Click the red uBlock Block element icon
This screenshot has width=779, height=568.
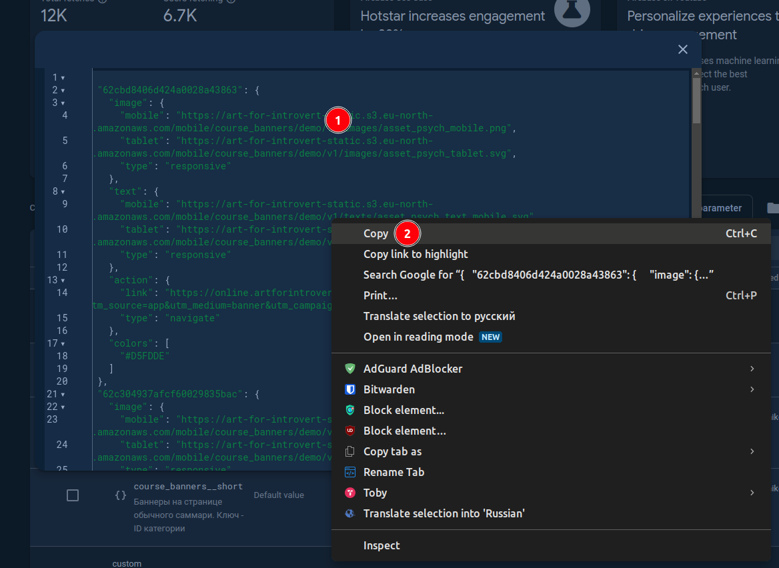click(x=349, y=431)
